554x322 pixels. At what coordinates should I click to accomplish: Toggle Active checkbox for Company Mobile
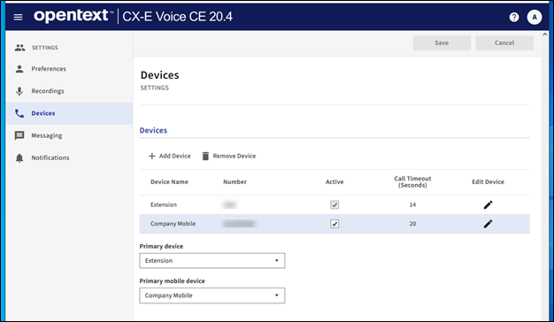pyautogui.click(x=335, y=224)
